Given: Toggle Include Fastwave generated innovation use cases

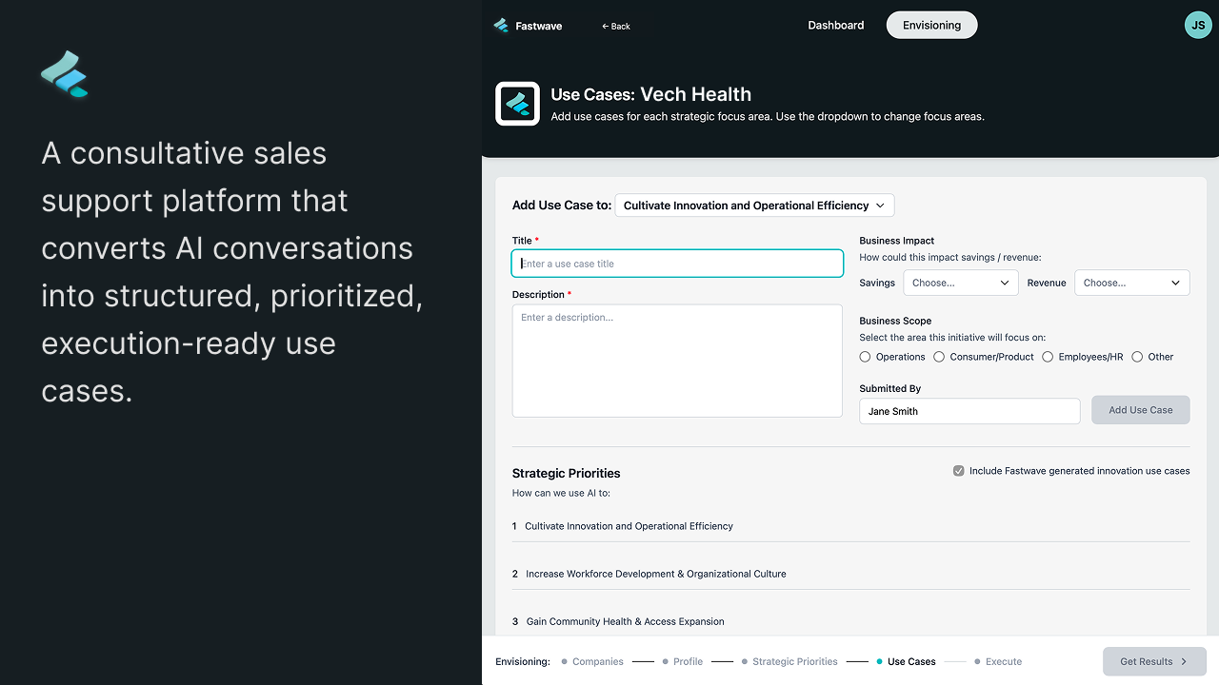Looking at the screenshot, I should 959,471.
